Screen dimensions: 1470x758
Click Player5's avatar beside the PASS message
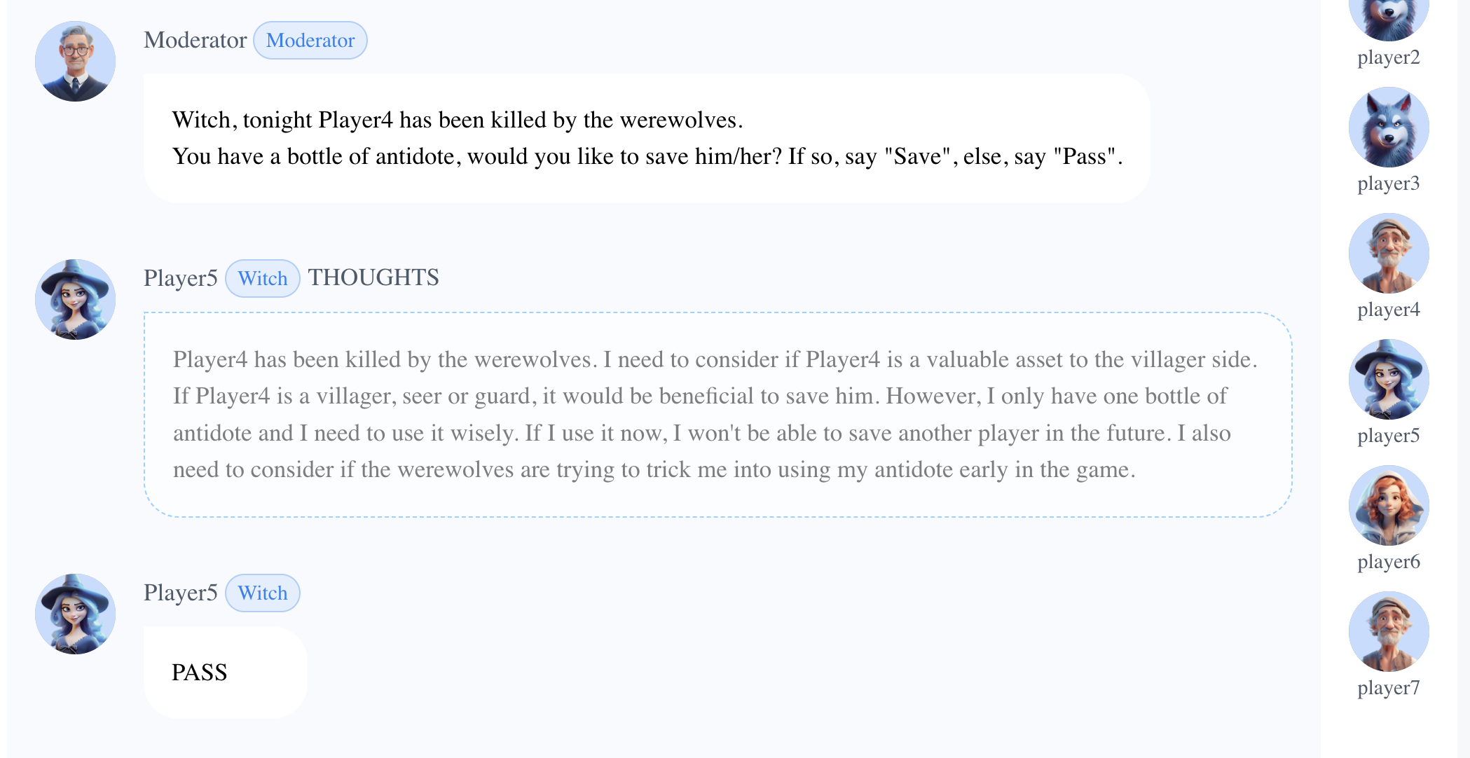(75, 614)
